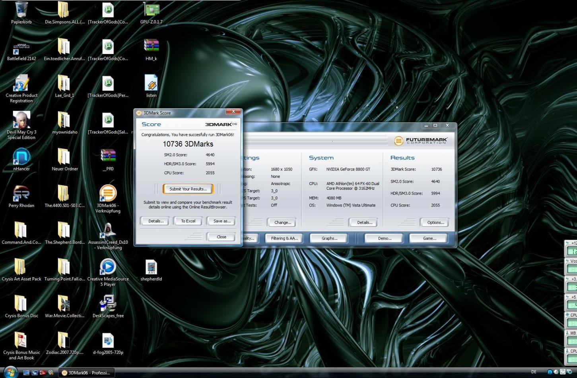
Task: Launch AssassinsCreed_Dx10 - Verknüpfung shortcut
Action: point(108,236)
